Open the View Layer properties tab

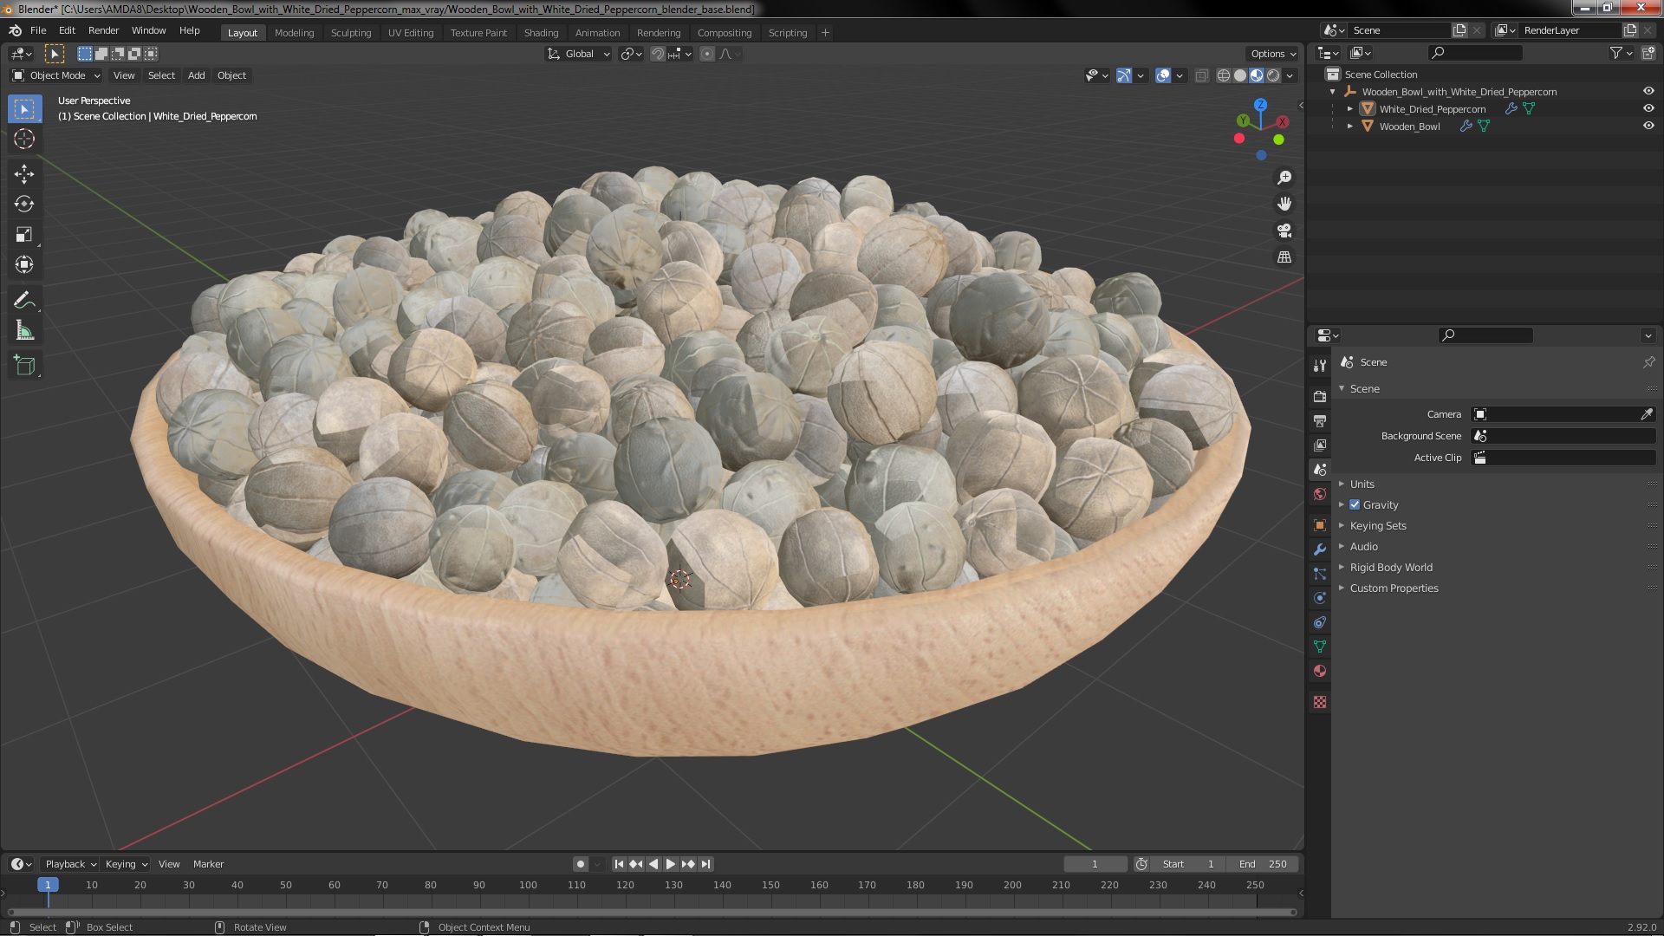click(1320, 445)
